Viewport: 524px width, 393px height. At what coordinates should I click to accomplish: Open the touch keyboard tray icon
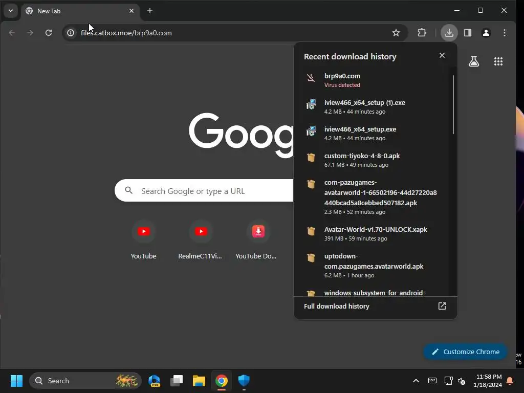432,381
